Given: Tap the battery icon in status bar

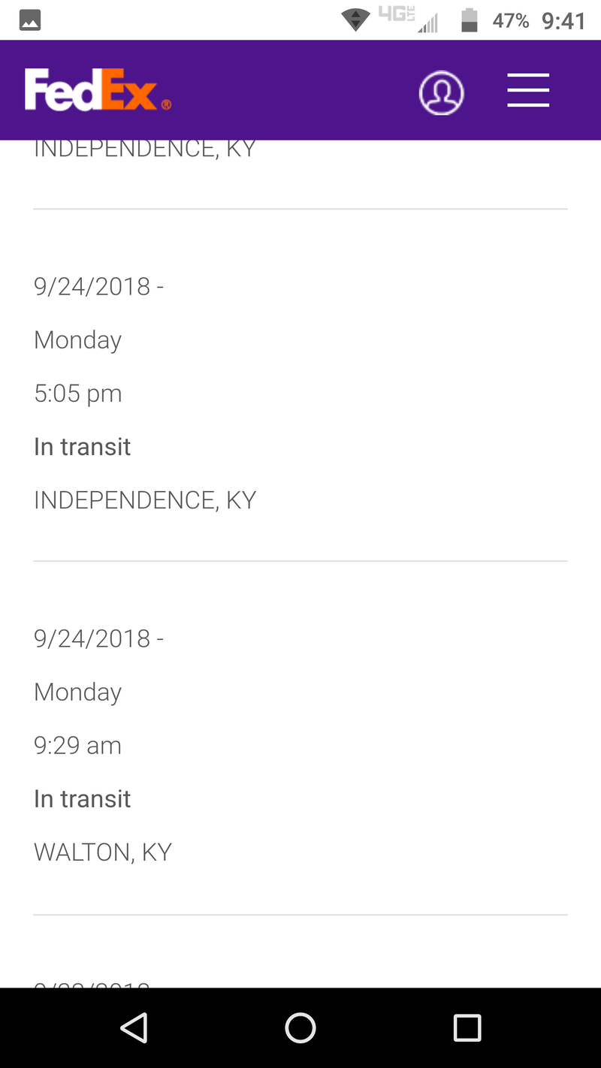Looking at the screenshot, I should pos(470,20).
